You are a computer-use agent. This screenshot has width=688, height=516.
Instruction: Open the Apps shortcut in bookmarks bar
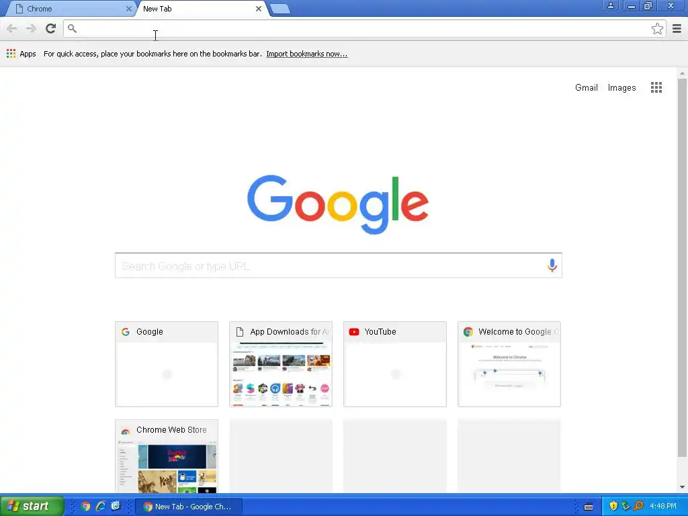pos(21,54)
